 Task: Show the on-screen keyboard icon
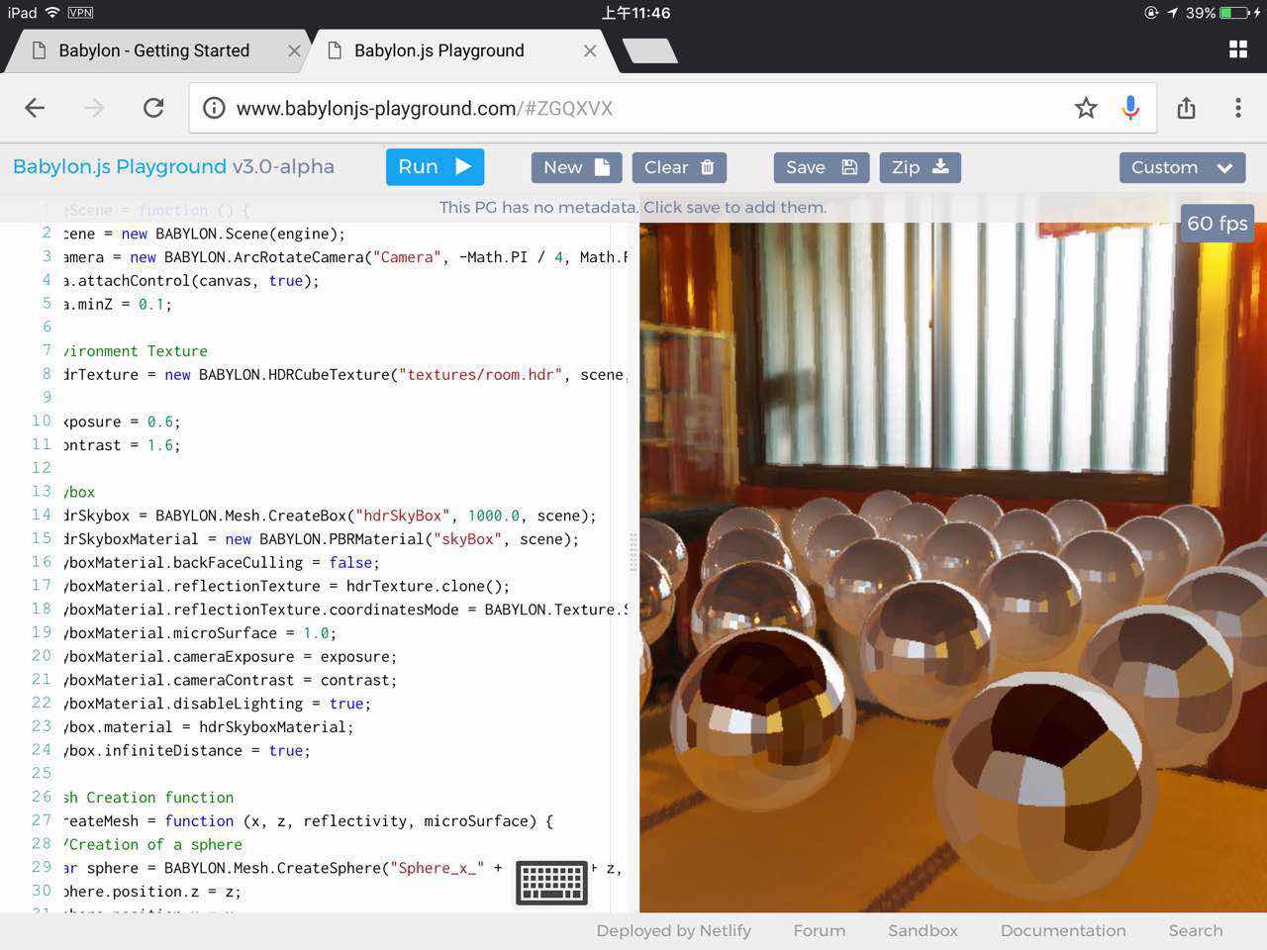pyautogui.click(x=551, y=883)
